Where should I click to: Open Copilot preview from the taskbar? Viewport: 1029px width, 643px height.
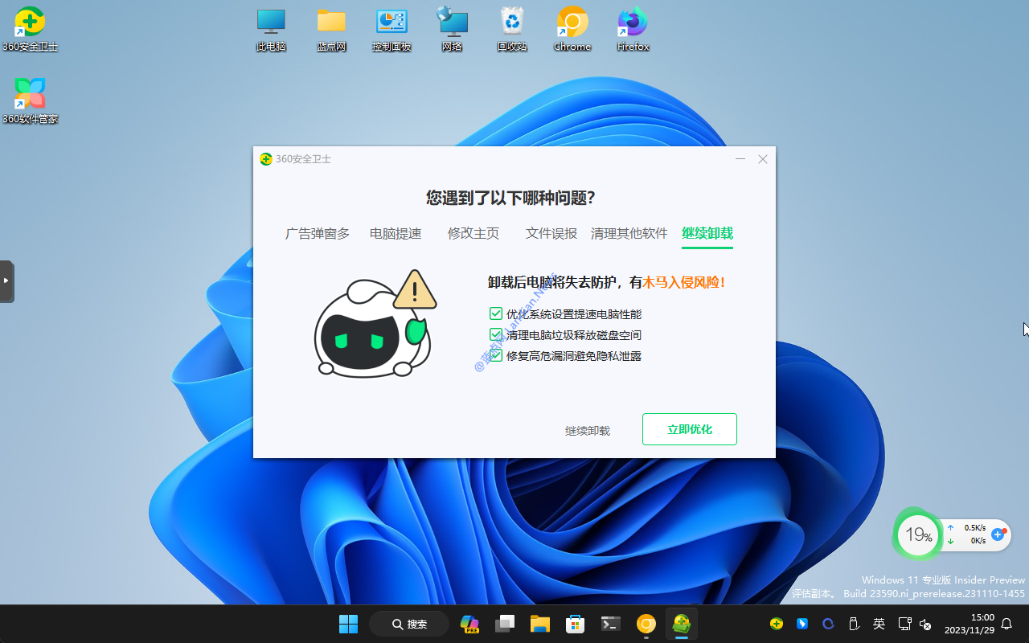tap(469, 624)
